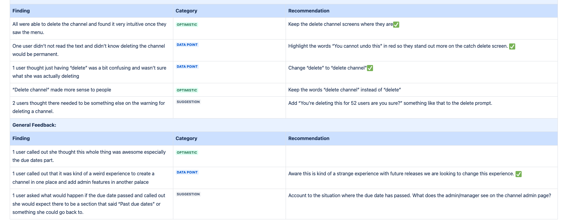The width and height of the screenshot is (567, 223).
Task: Click the "General Feedback:" section header row
Action: point(34,125)
